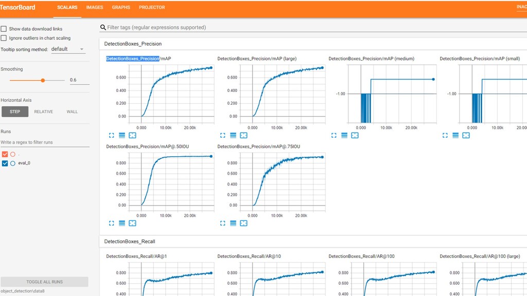Fit domain to data on mAP chart
This screenshot has height=296, width=527.
tap(132, 135)
